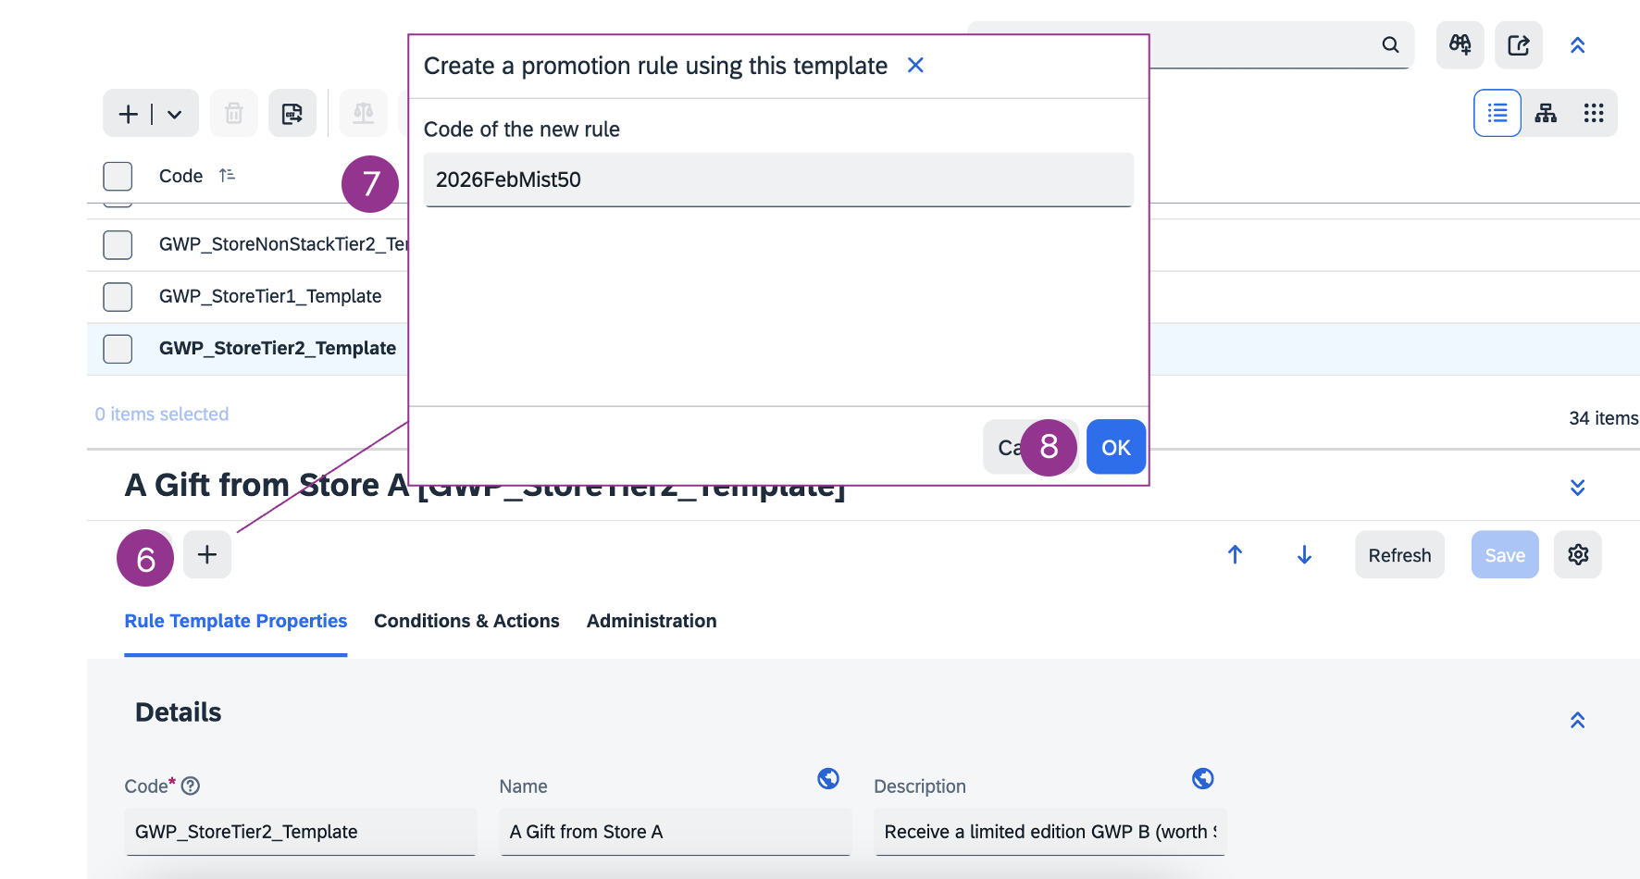The width and height of the screenshot is (1640, 879).
Task: Click the search magnifier icon
Action: tap(1390, 44)
